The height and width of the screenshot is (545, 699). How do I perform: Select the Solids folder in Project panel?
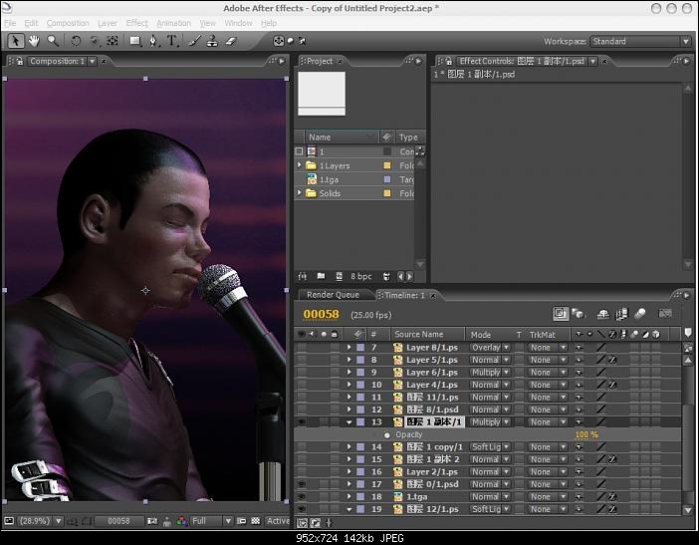point(330,193)
